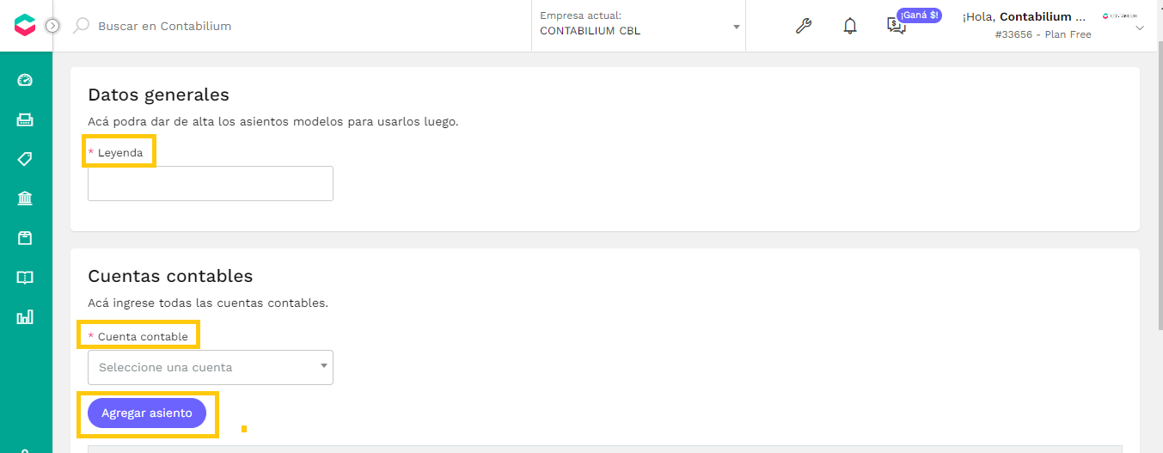
Task: Click the Leyenda text field
Action: coord(211,183)
